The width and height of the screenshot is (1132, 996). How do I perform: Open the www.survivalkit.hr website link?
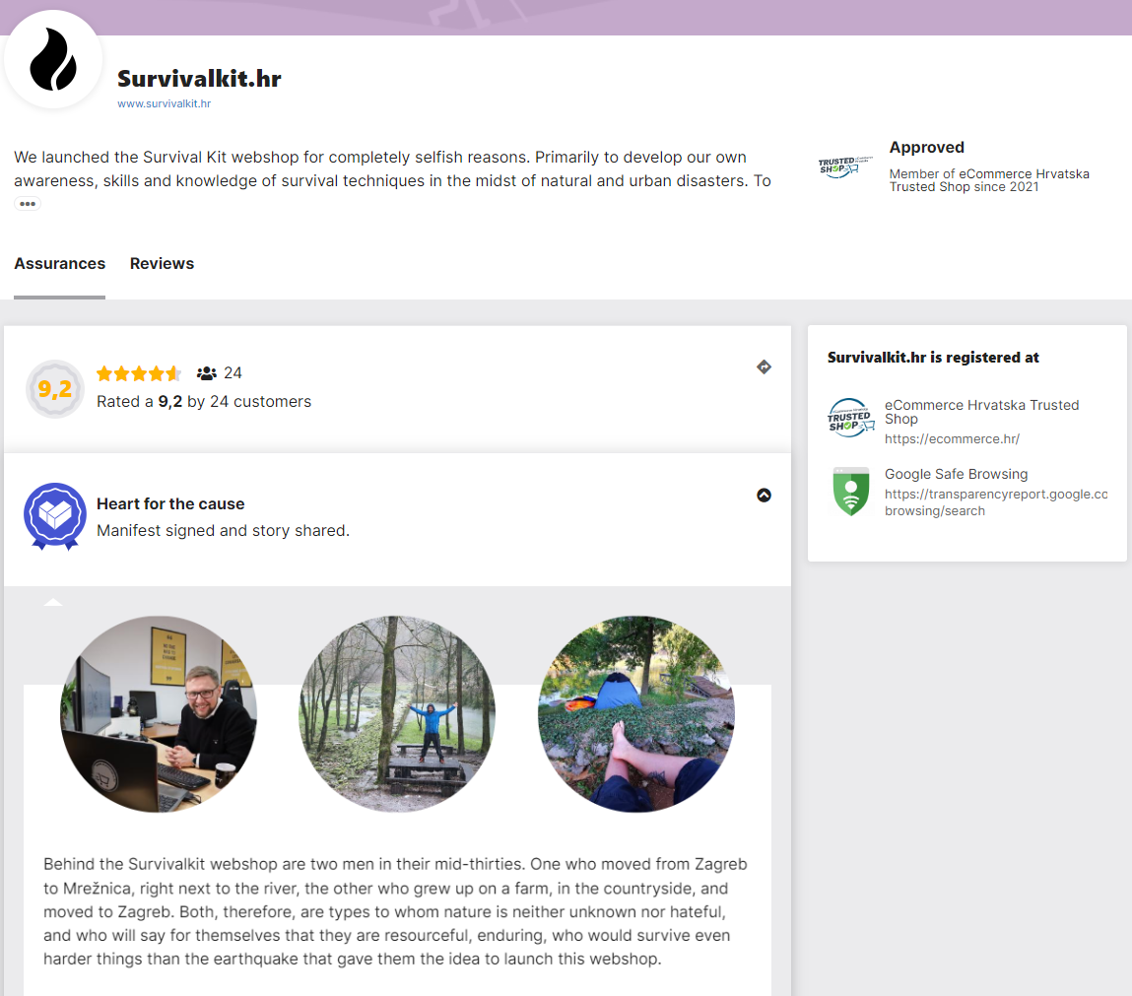pos(164,103)
